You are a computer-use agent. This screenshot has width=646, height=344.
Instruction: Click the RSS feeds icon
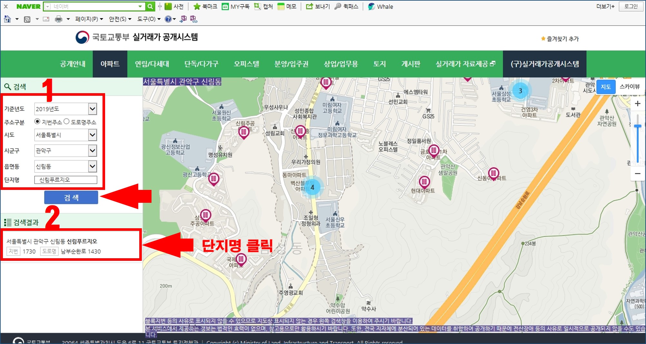27,19
